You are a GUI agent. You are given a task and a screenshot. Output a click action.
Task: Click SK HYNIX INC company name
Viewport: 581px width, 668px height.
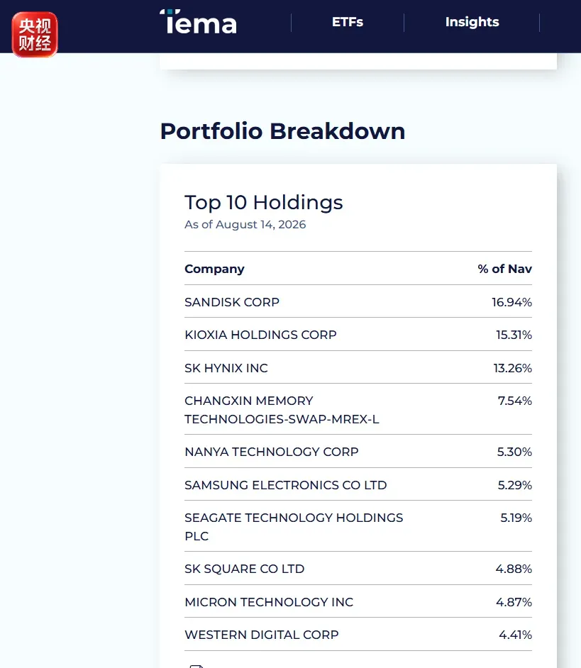pyautogui.click(x=226, y=368)
